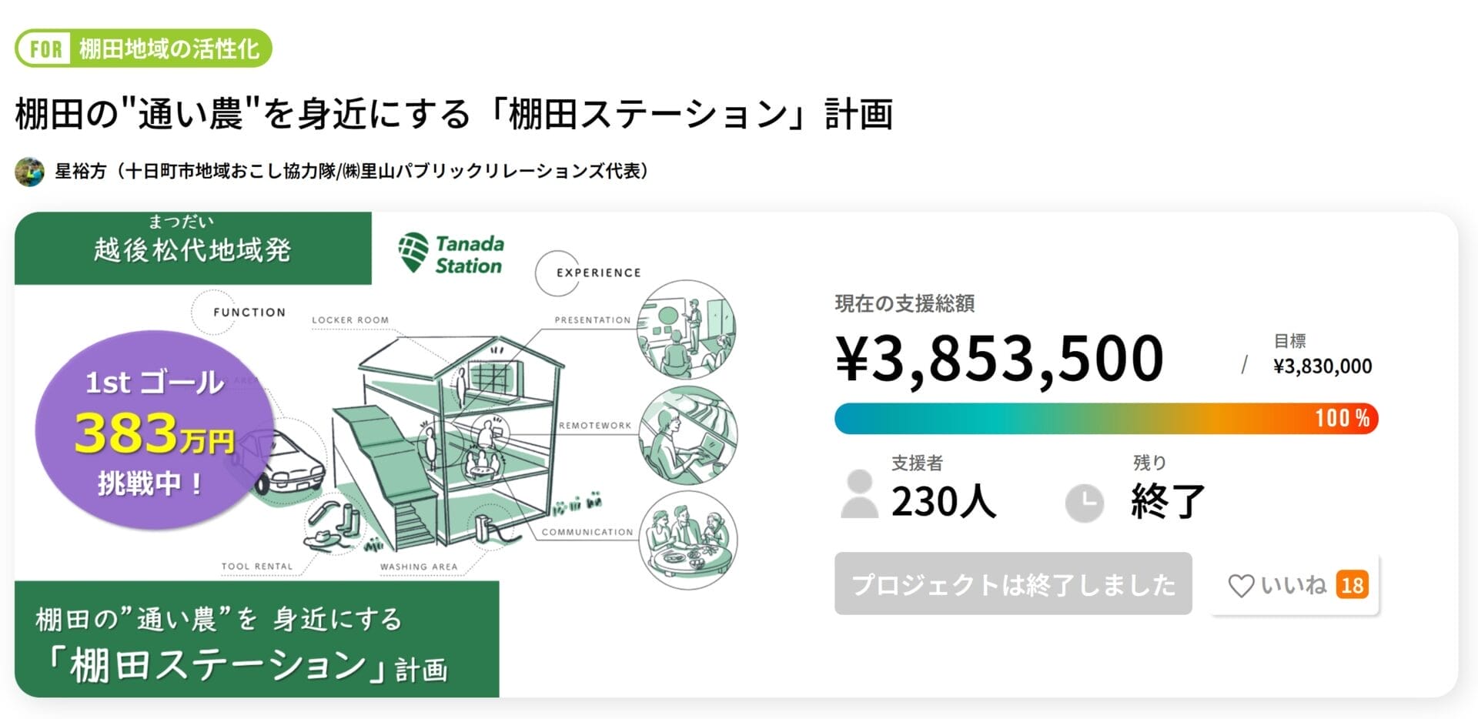This screenshot has height=719, width=1478.
Task: Click the ¥3,853,500 total support amount
Action: click(x=999, y=359)
